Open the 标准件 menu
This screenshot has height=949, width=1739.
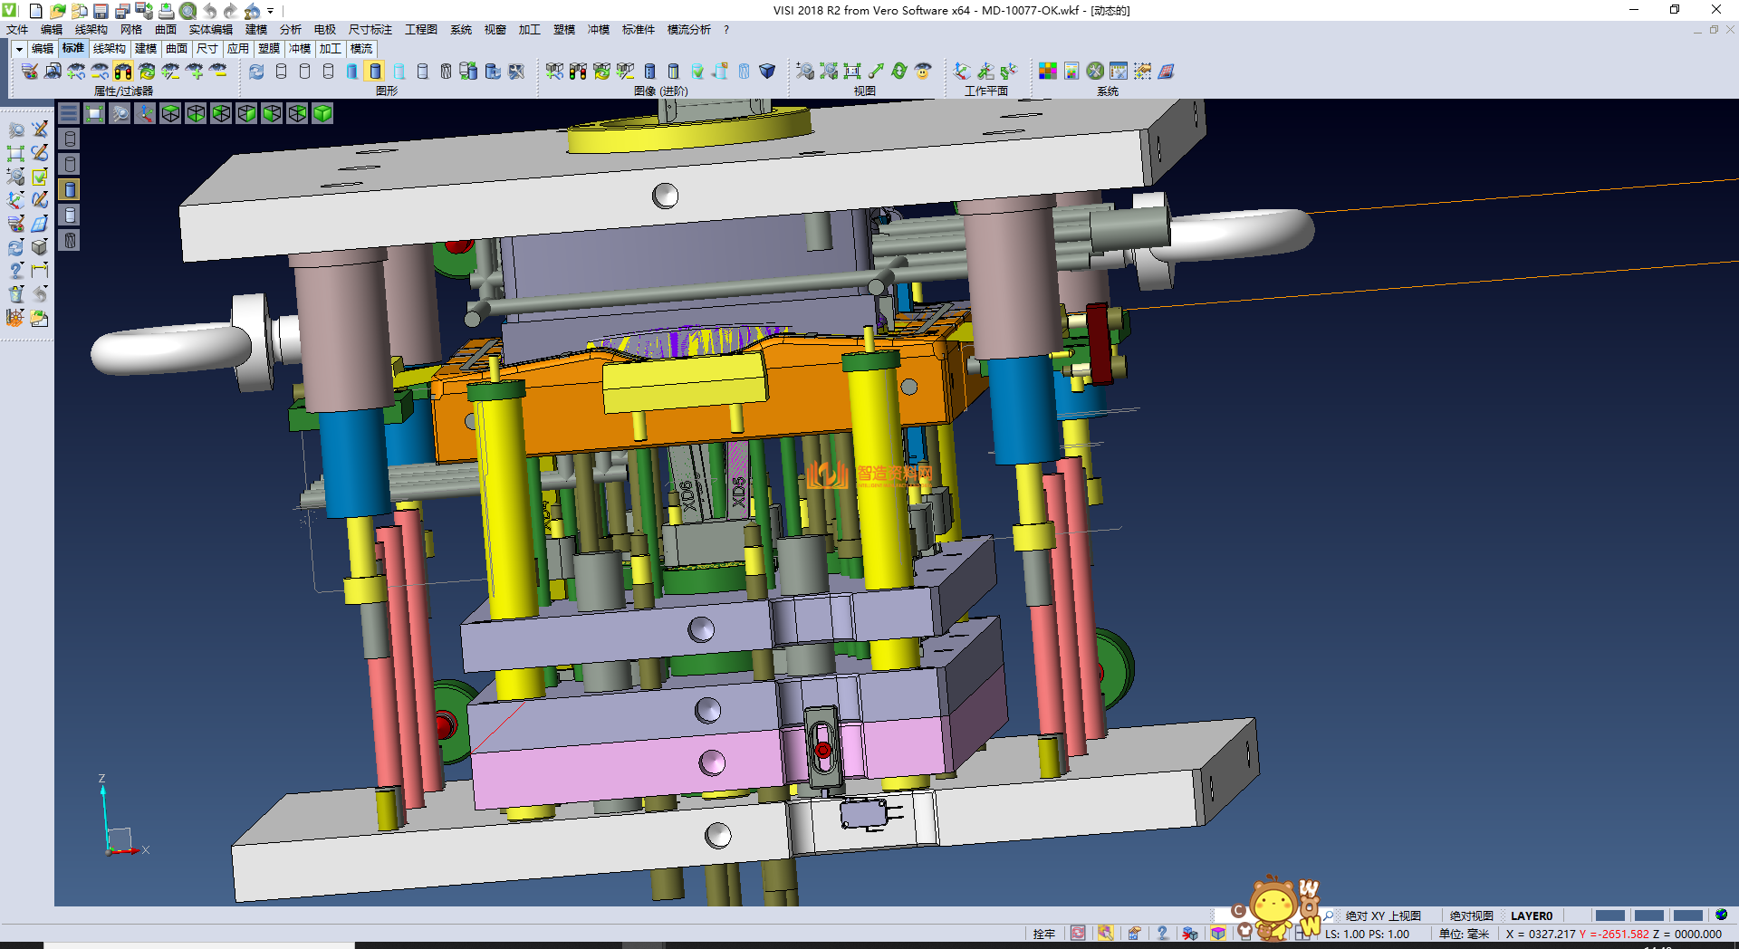point(638,30)
